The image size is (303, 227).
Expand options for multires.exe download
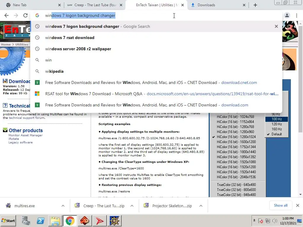63,206
